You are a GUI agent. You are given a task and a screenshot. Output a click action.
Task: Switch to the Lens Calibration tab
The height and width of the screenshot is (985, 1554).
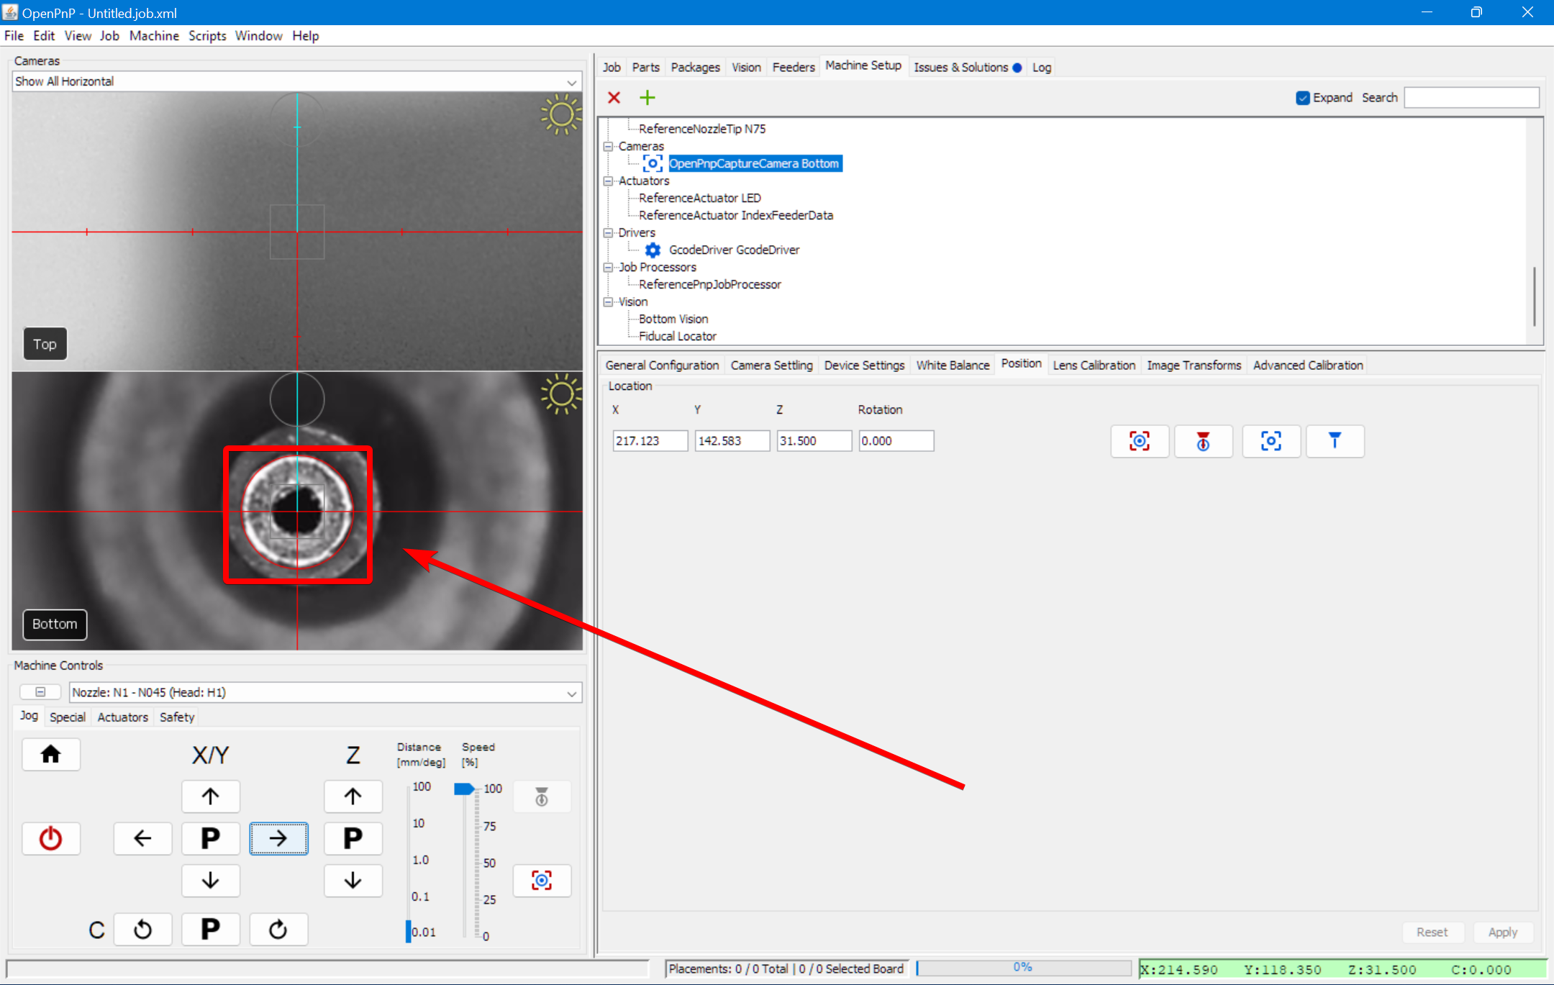(x=1093, y=365)
